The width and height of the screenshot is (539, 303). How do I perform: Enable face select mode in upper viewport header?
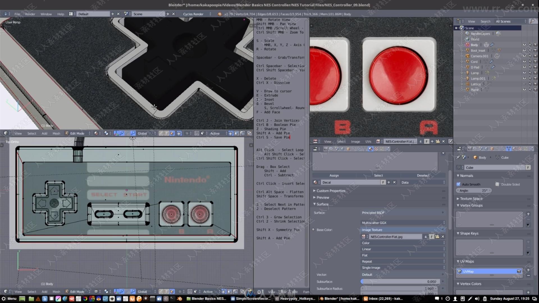point(172,133)
